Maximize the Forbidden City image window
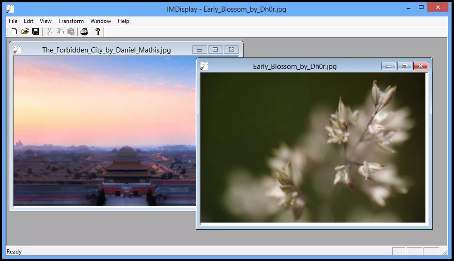This screenshot has height=261, width=454. click(x=215, y=50)
